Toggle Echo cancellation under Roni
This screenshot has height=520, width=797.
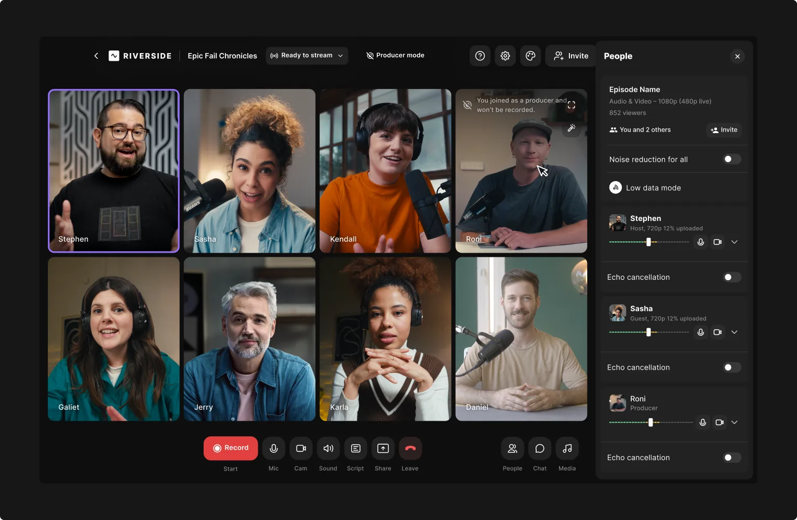732,458
